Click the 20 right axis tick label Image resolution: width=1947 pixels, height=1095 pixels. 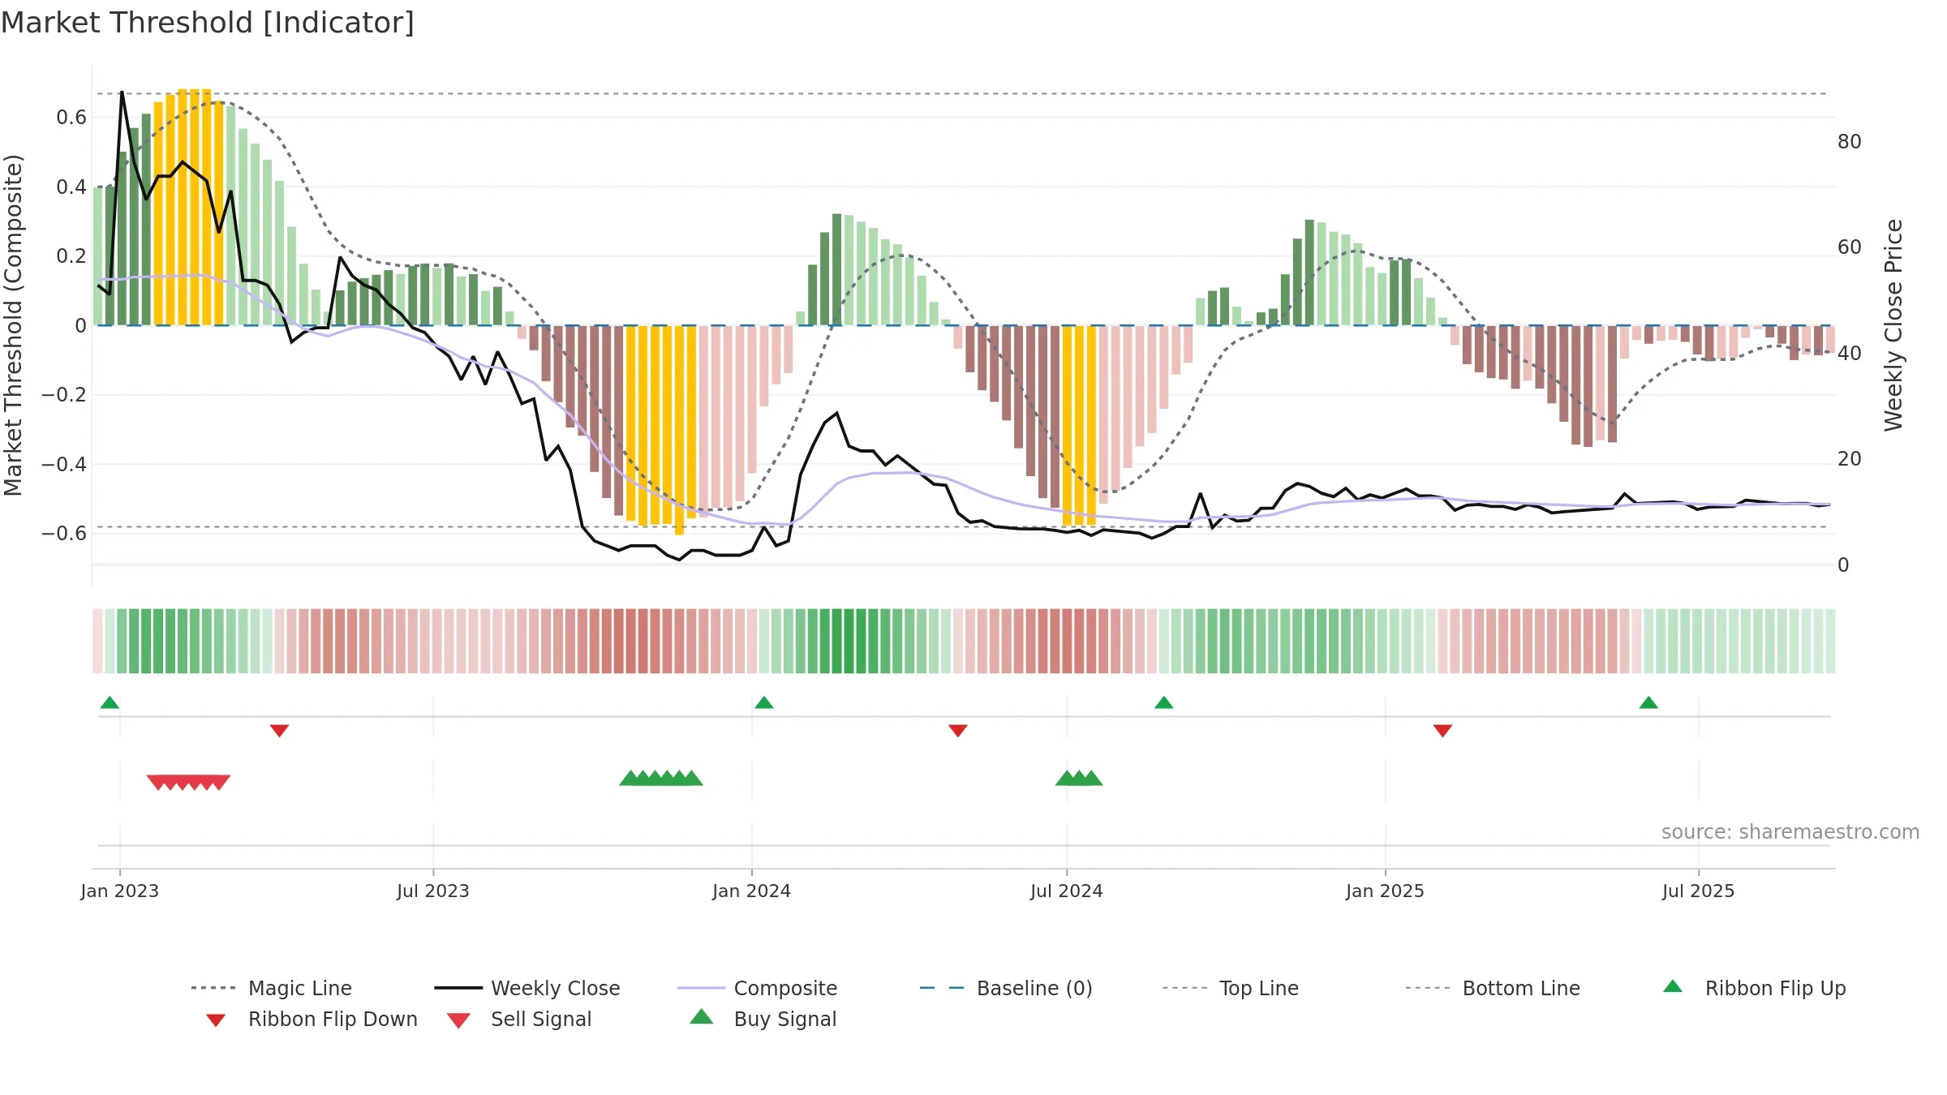coord(1850,459)
